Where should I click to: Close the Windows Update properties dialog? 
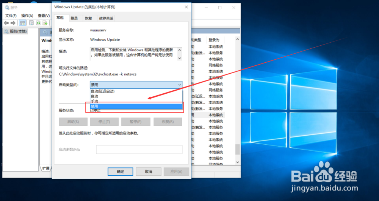(186, 7)
